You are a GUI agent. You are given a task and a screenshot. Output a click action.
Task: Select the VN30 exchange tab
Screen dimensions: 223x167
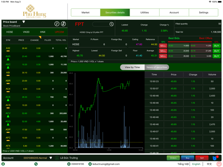coord(26,32)
